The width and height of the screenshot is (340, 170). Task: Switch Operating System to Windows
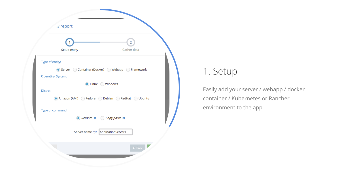[102, 84]
